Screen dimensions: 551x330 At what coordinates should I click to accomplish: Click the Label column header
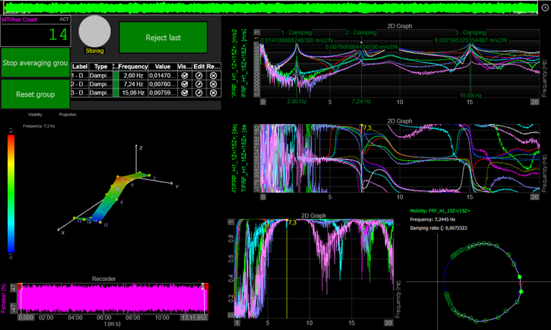[x=80, y=67]
